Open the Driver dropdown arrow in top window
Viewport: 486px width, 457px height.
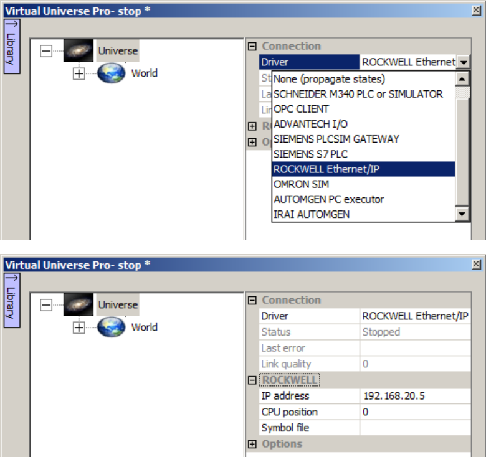pyautogui.click(x=464, y=62)
